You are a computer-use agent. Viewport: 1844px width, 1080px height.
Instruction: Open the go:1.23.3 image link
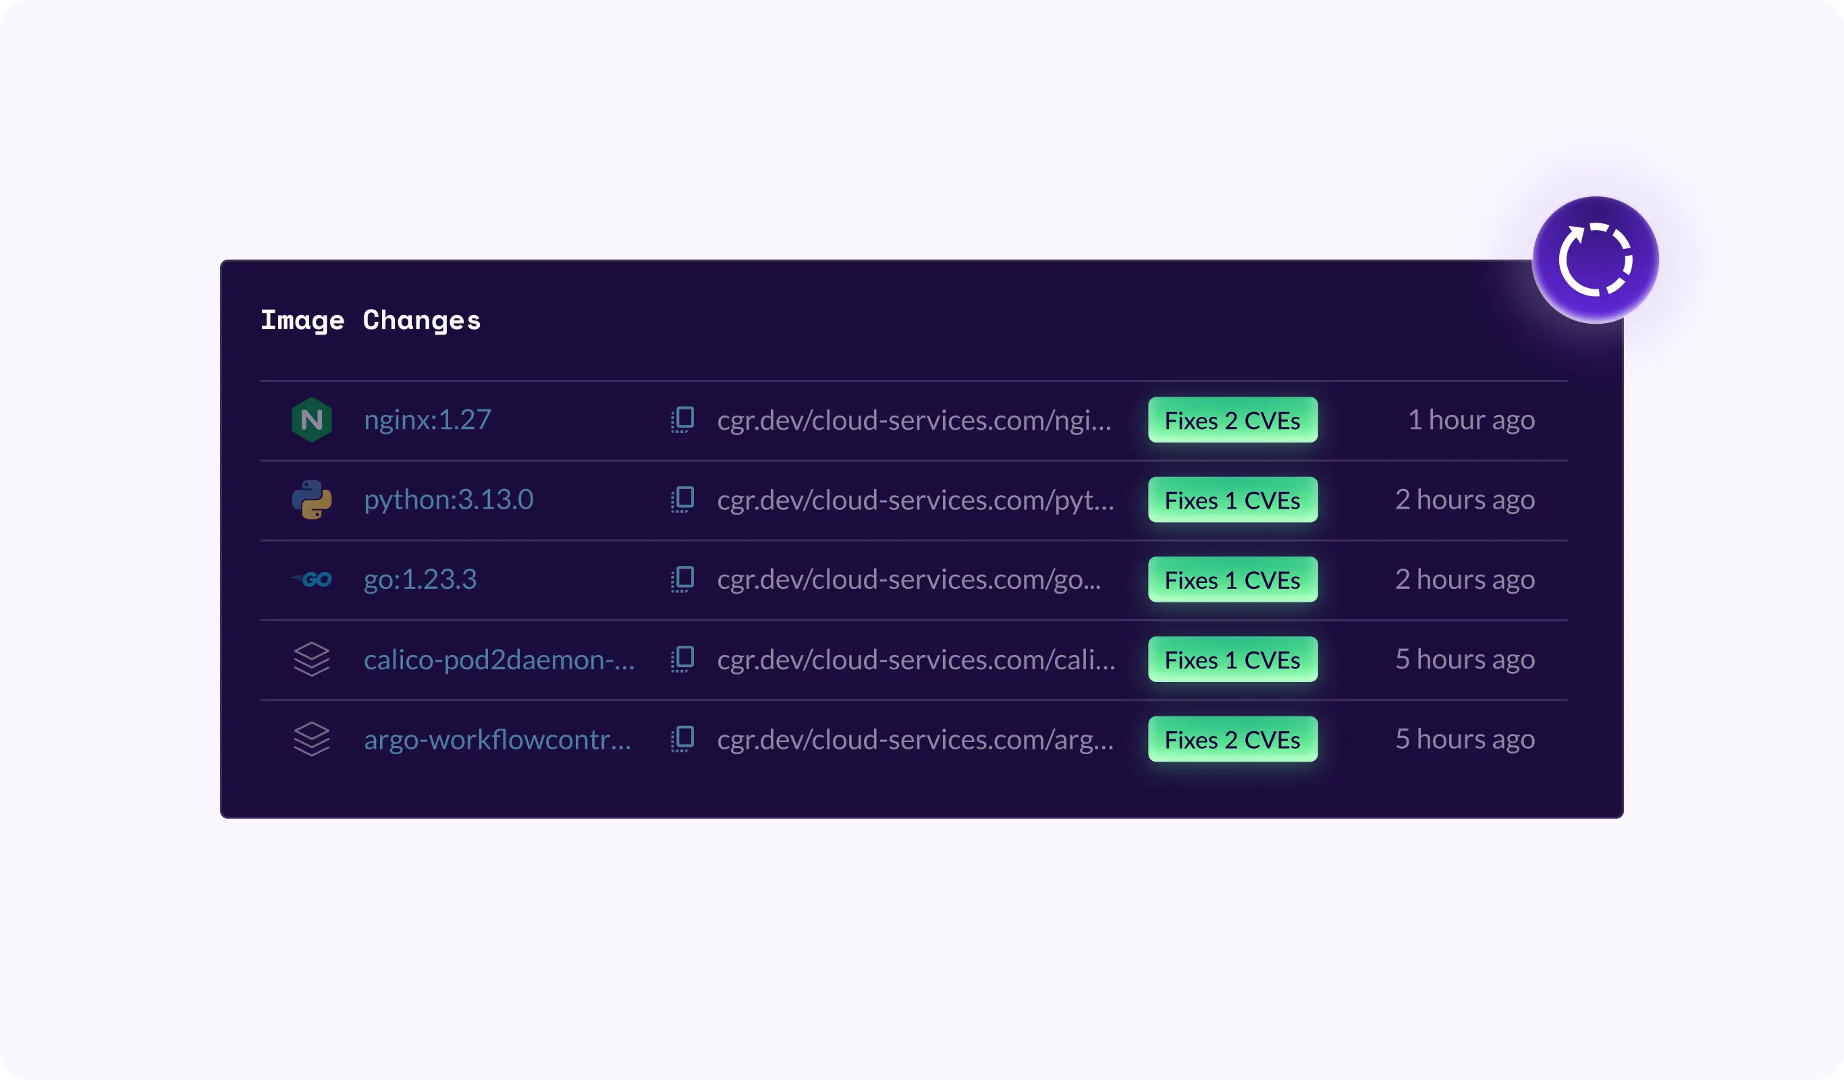click(420, 579)
